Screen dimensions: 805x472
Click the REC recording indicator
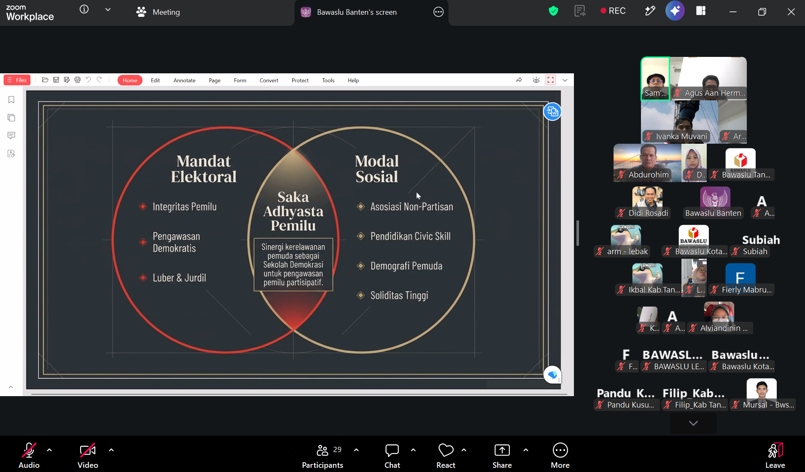(613, 11)
